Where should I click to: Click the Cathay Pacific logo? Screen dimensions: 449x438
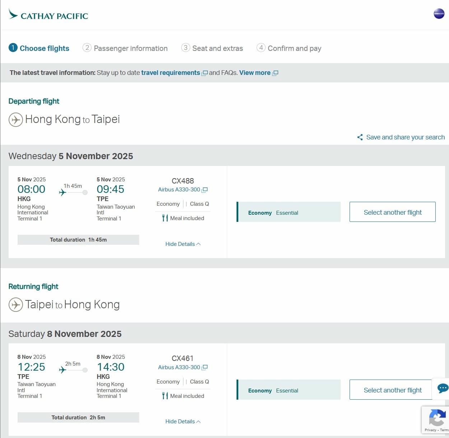pyautogui.click(x=48, y=15)
